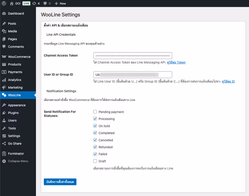Image resolution: width=249 pixels, height=196 pixels.
Task: Toggle the Draft status checkbox
Action: tap(95, 161)
